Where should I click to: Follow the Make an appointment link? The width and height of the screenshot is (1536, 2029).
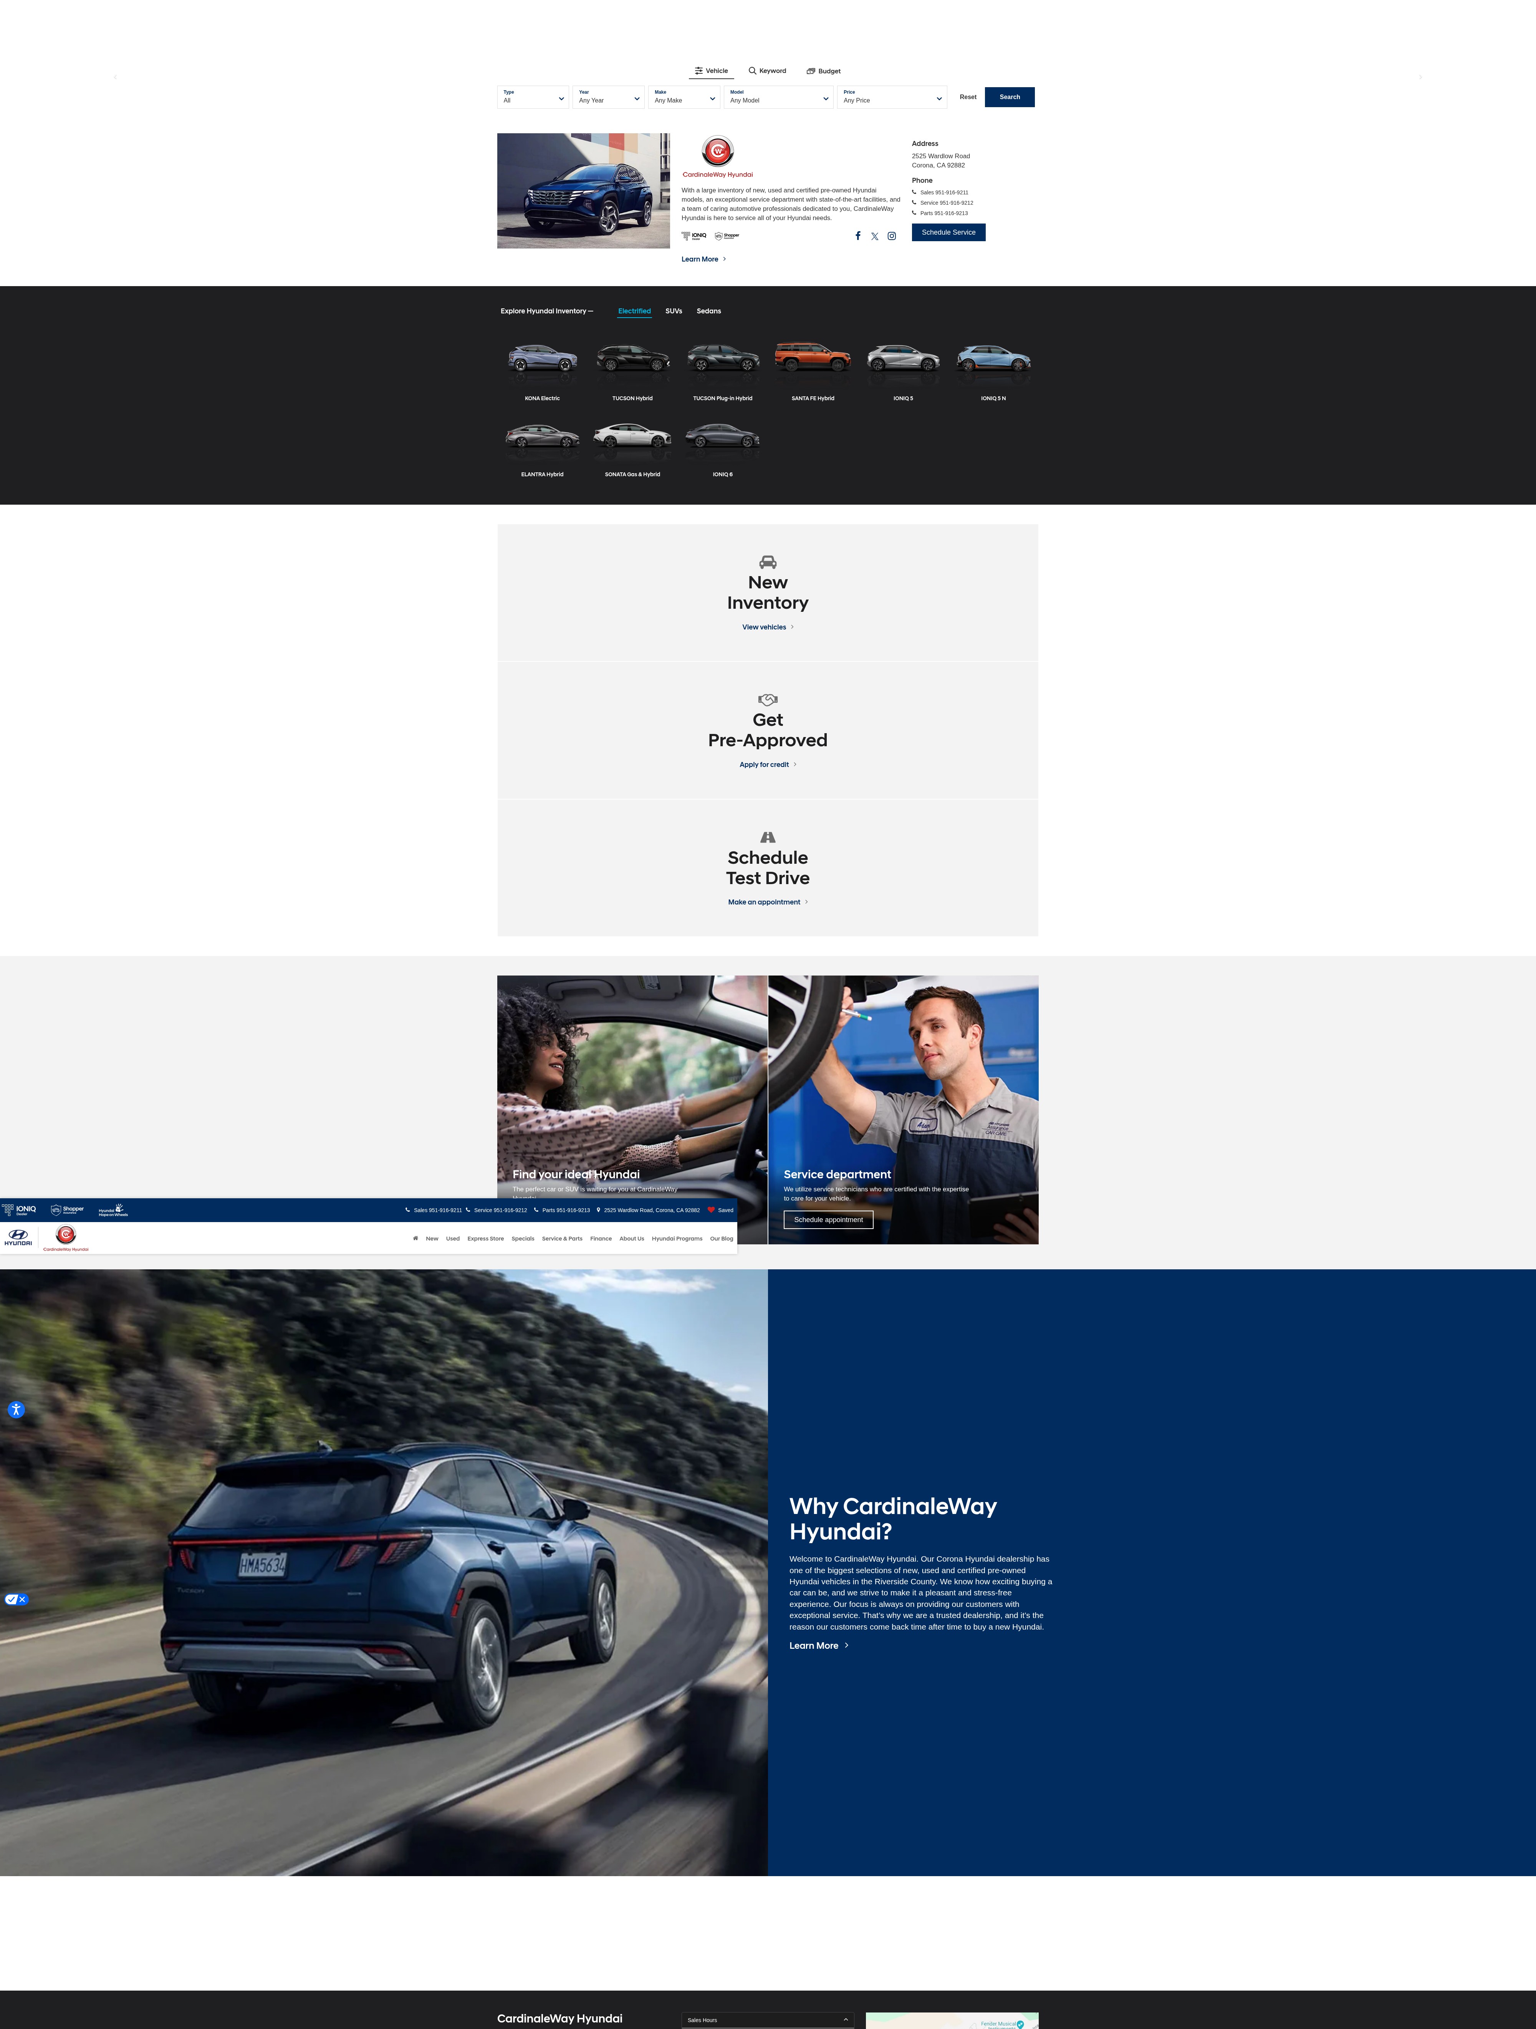coord(768,903)
